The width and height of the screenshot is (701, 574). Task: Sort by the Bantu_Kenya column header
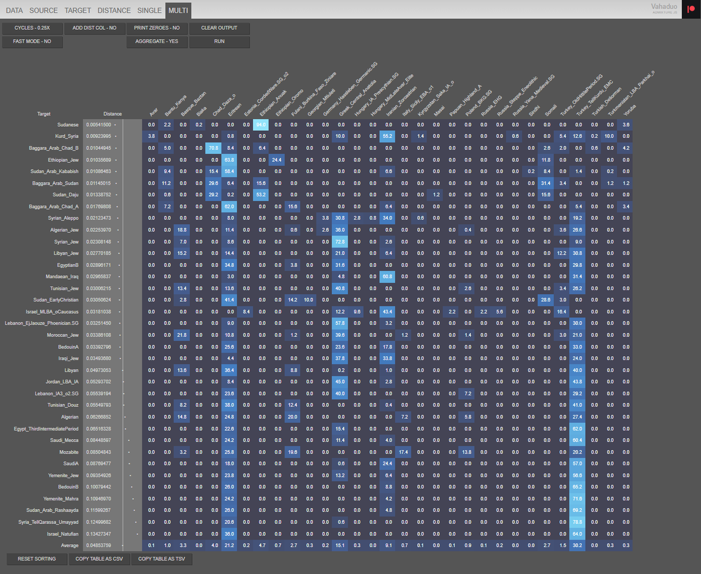point(175,105)
